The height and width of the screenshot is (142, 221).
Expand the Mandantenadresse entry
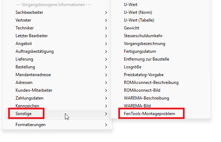33,75
